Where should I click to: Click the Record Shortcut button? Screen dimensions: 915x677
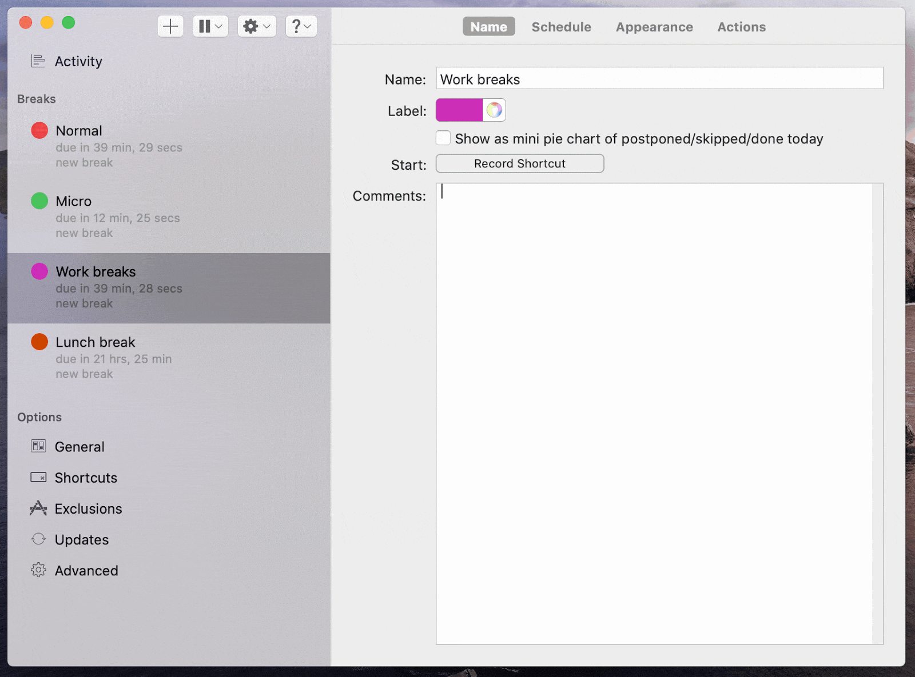tap(520, 163)
